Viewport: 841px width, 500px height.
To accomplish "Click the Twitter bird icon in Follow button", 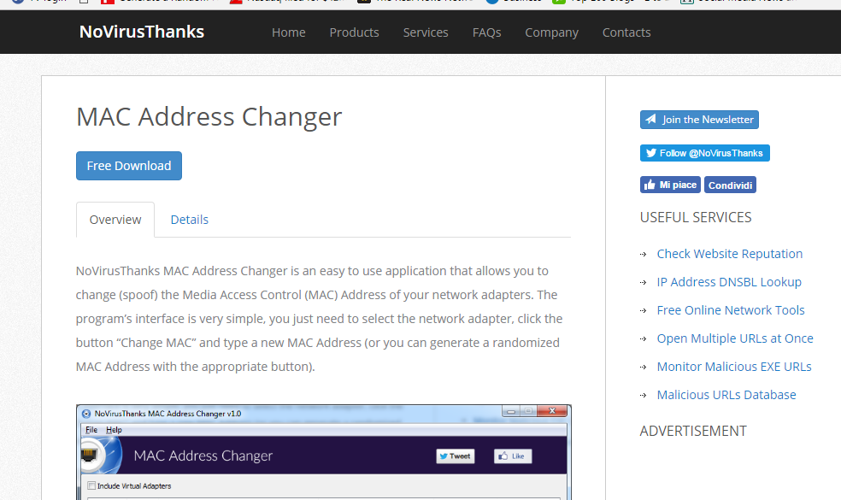I will (x=651, y=153).
